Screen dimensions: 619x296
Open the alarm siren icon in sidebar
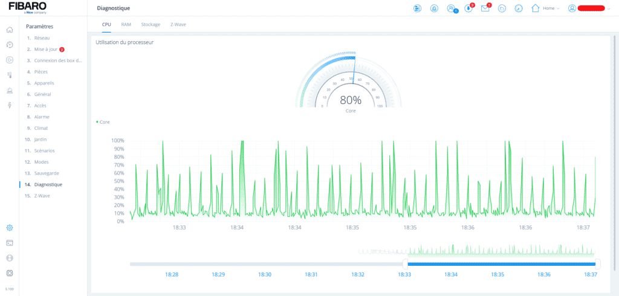pyautogui.click(x=10, y=91)
